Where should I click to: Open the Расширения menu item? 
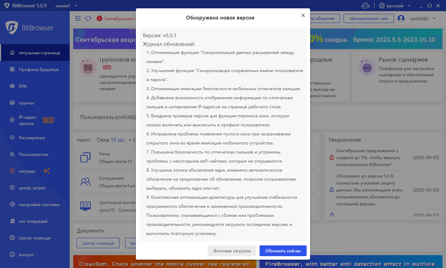35,138
